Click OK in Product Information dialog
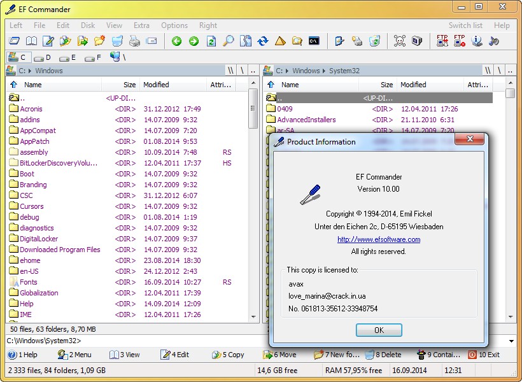Image resolution: width=522 pixels, height=382 pixels. point(379,330)
